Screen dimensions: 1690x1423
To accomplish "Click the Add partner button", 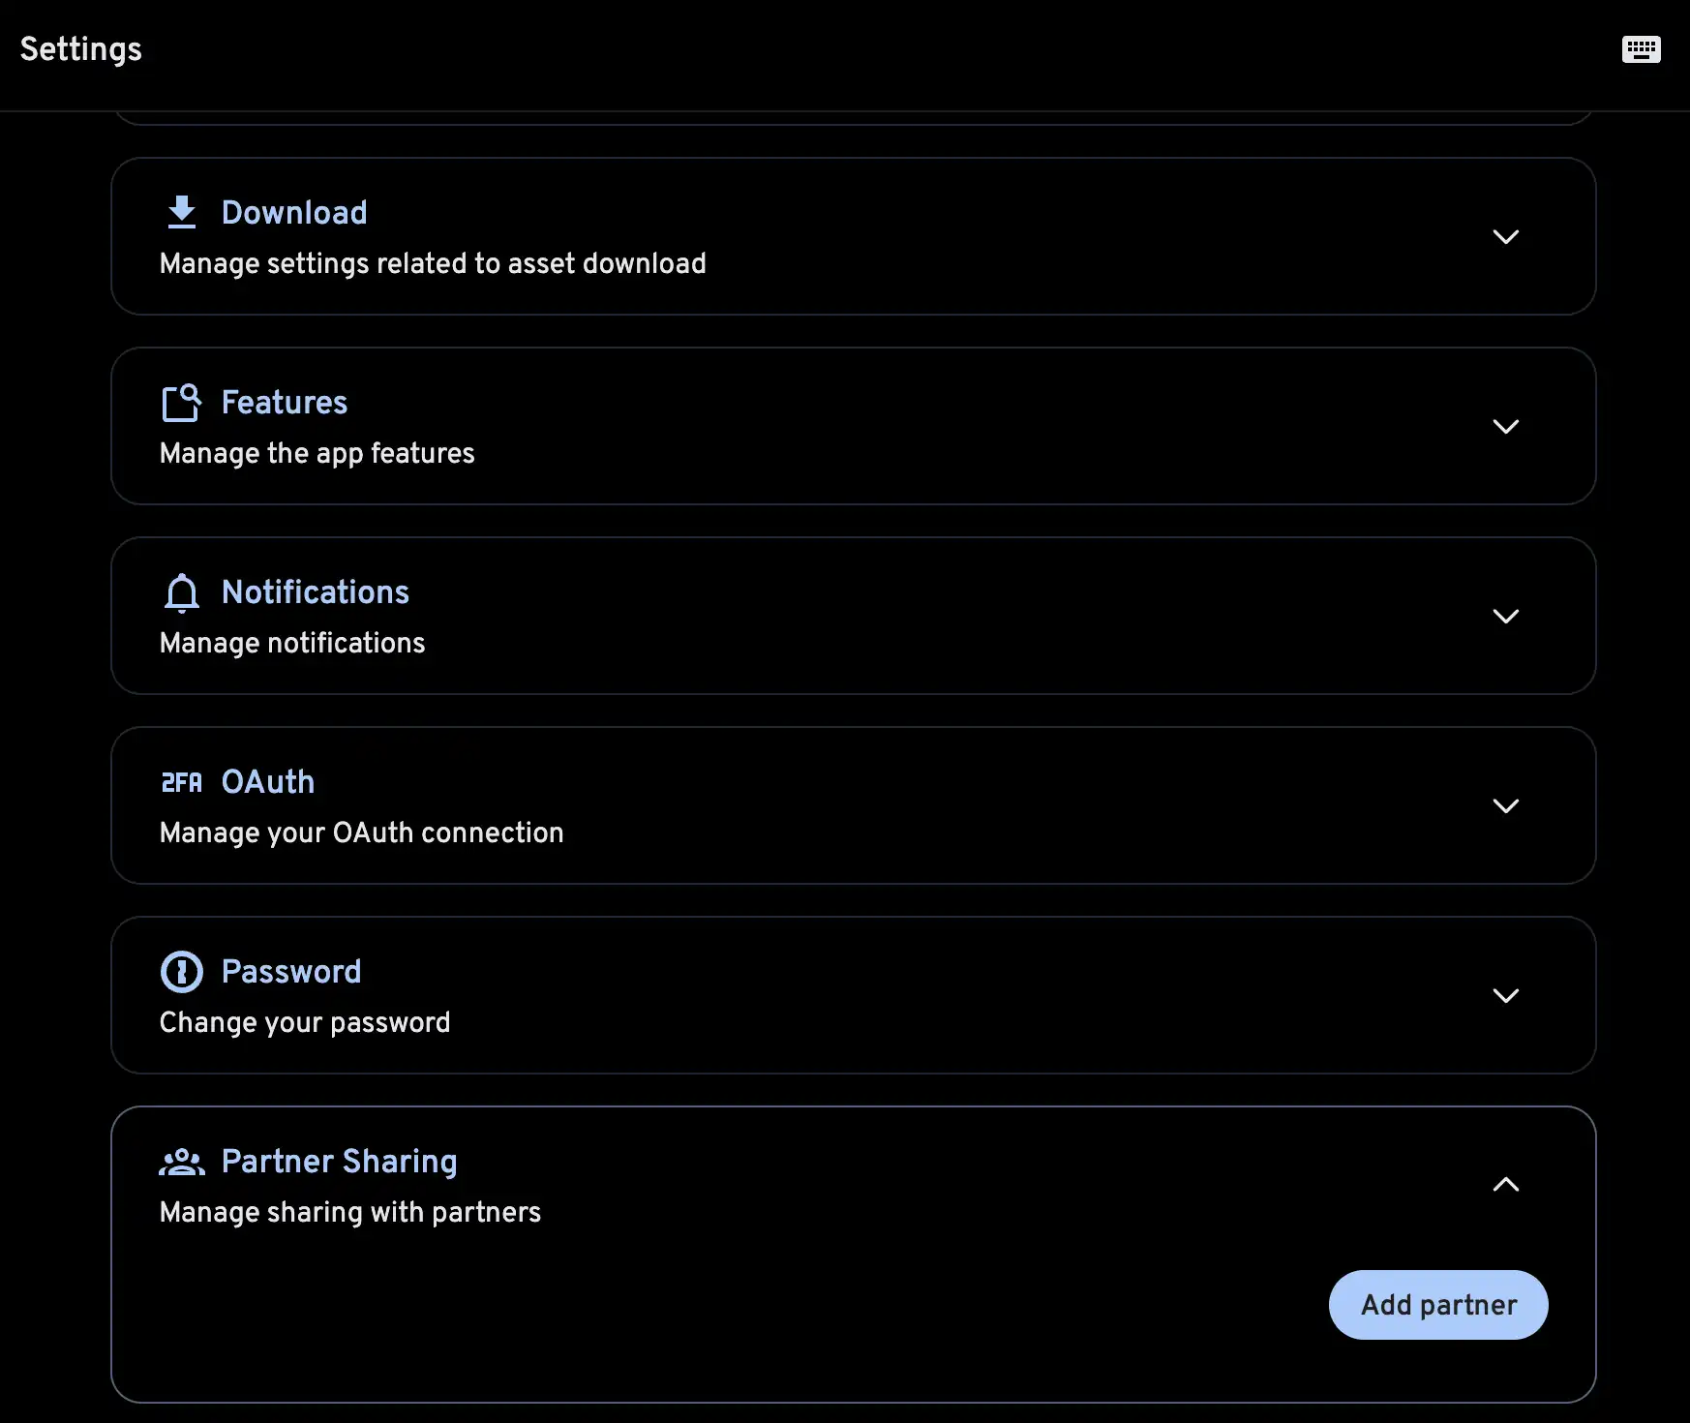I will coord(1437,1304).
